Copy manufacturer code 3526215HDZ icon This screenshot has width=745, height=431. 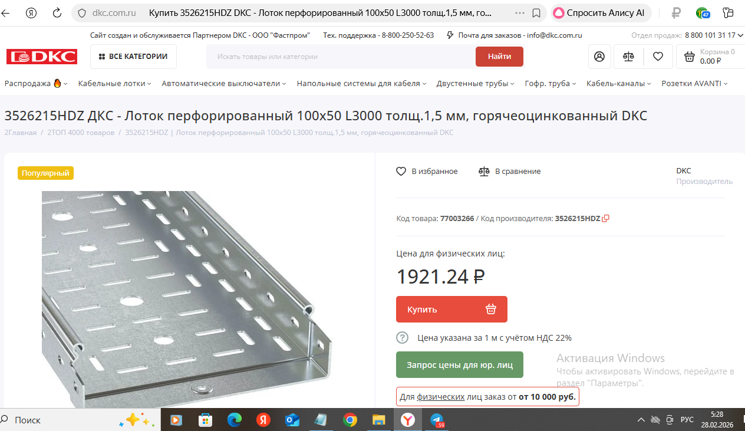coord(606,219)
